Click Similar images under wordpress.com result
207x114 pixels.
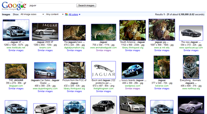coord(132,89)
